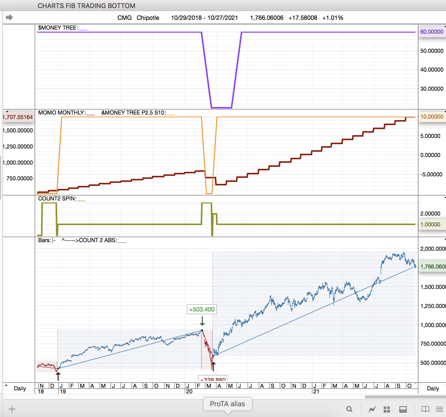
Task: Click the olive COUNT2 SPIN legend swatch
Action: (x=81, y=200)
